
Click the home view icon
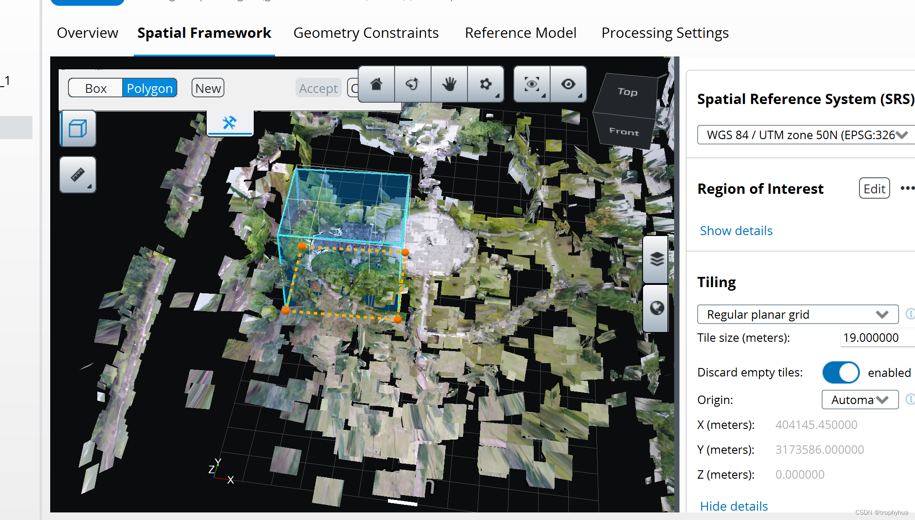[376, 84]
